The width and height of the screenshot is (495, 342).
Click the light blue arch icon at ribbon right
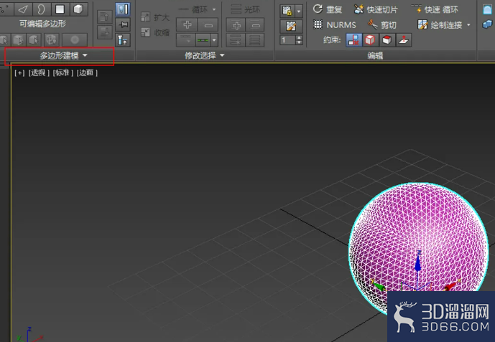[x=487, y=9]
